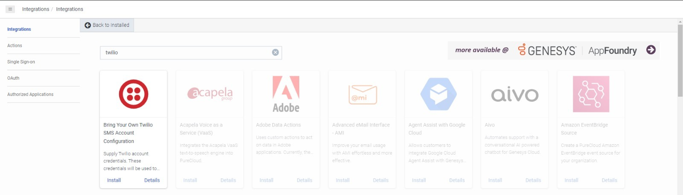683x195 pixels.
Task: Install Amazon EventBridge Source
Action: click(x=571, y=180)
